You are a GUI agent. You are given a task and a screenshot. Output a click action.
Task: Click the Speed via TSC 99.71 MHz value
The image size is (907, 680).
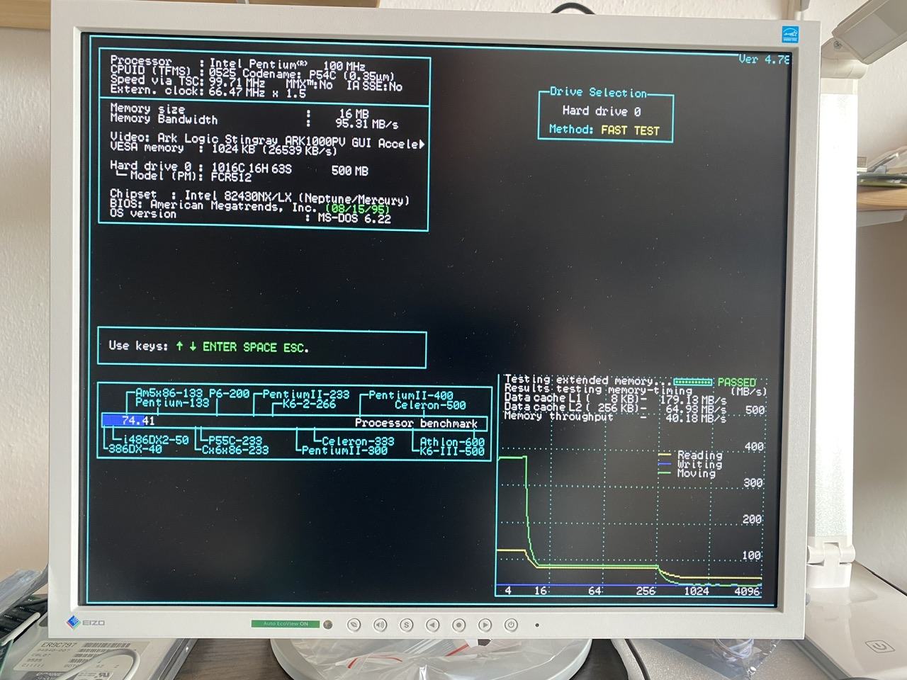pos(237,81)
